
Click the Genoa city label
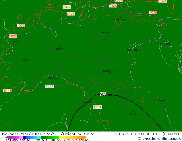point(54,78)
